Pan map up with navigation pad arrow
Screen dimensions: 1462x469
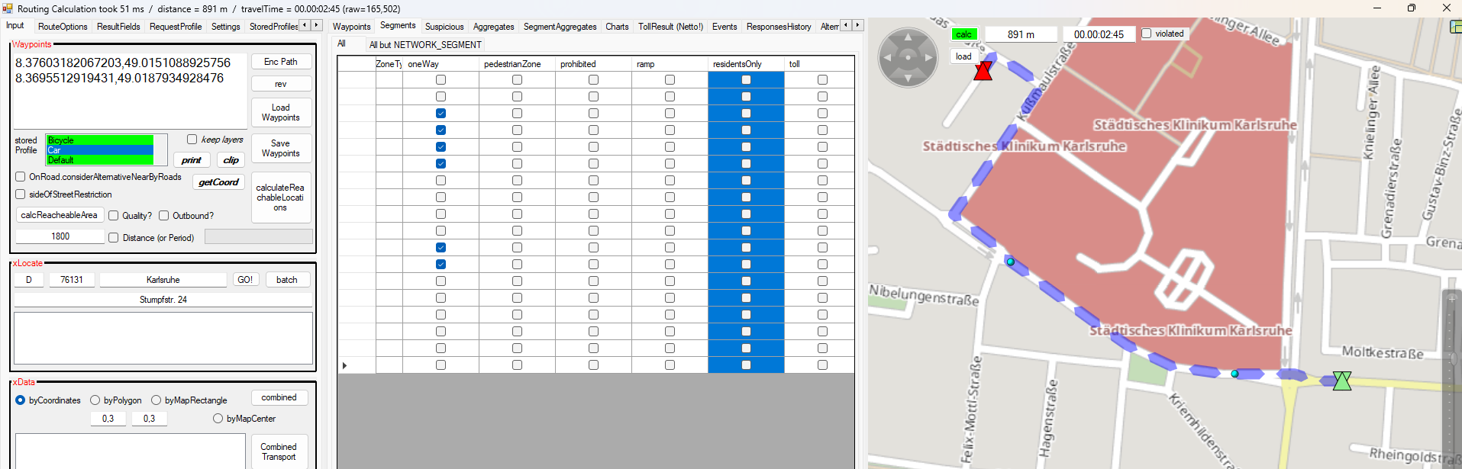click(908, 37)
